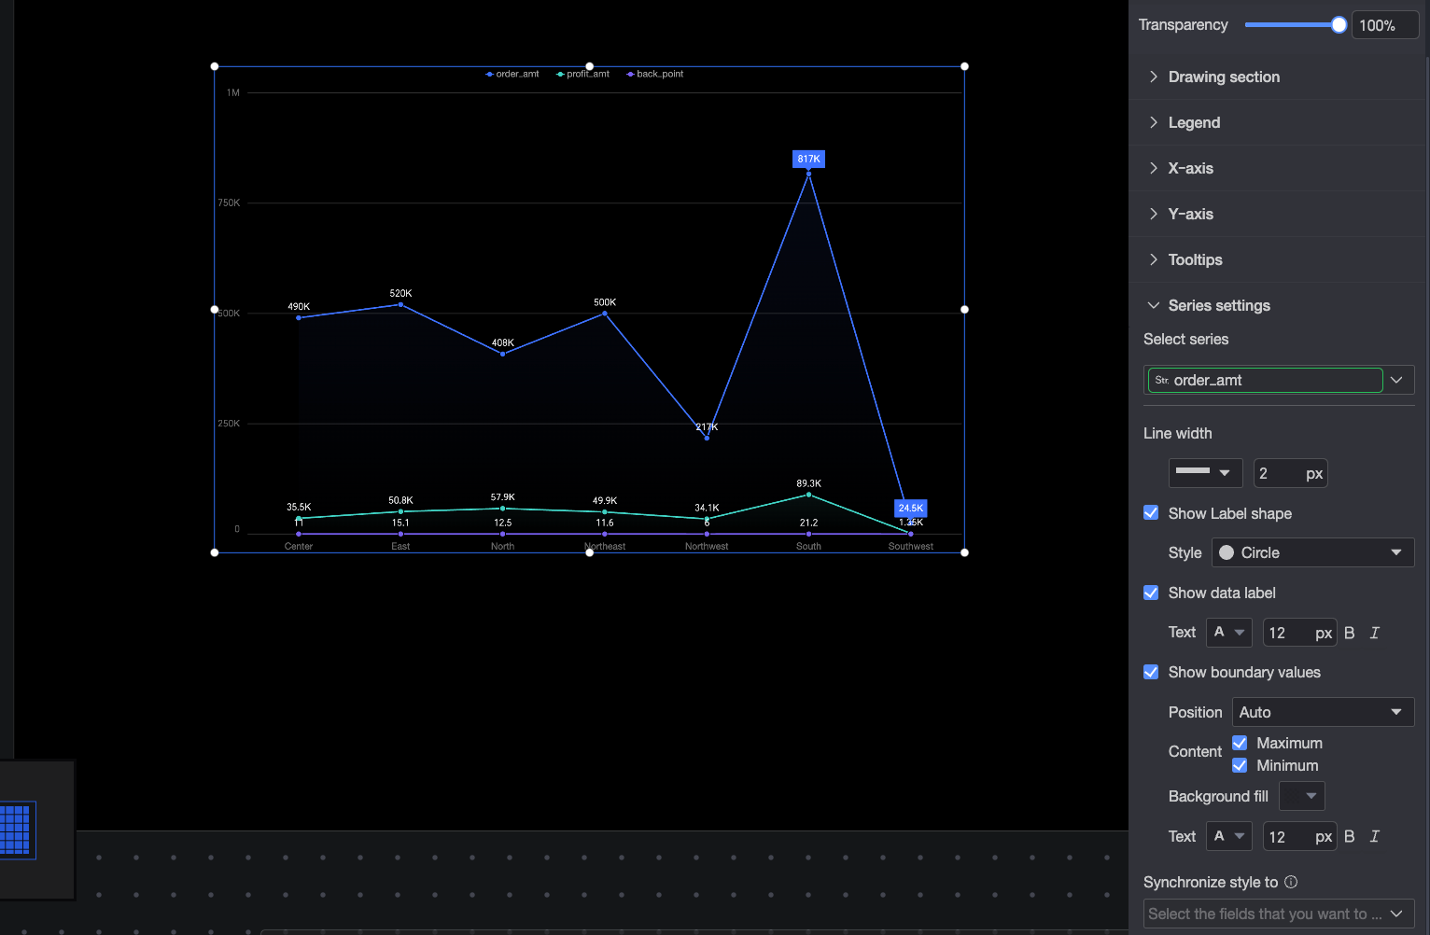The width and height of the screenshot is (1430, 935).
Task: Click the 520K data label at East
Action: tap(400, 293)
